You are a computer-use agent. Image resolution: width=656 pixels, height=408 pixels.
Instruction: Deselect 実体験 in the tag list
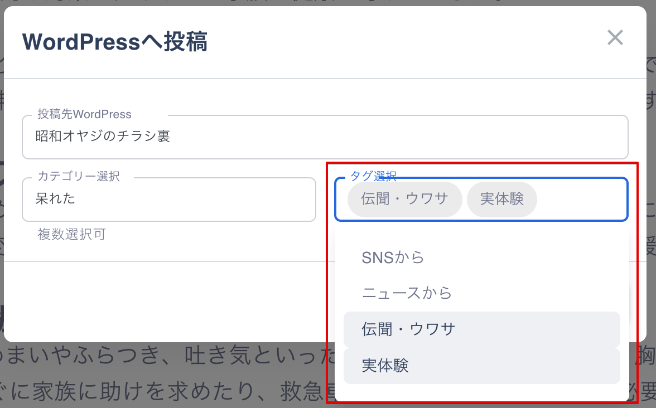click(481, 366)
